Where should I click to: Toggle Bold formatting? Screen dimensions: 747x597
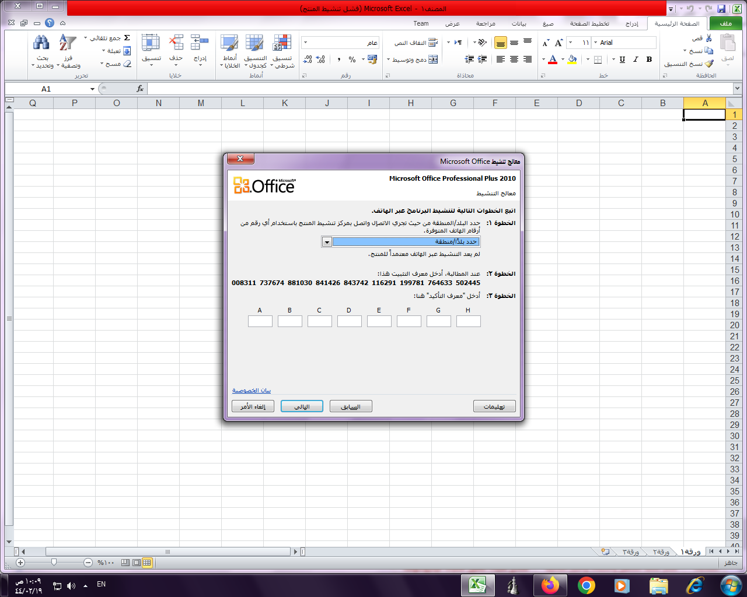649,59
